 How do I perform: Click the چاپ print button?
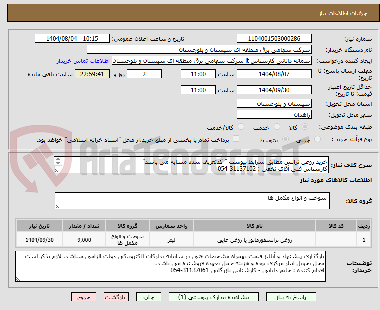[x=149, y=297]
